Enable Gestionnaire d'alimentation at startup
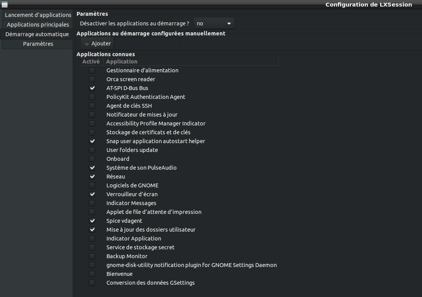 click(x=92, y=70)
